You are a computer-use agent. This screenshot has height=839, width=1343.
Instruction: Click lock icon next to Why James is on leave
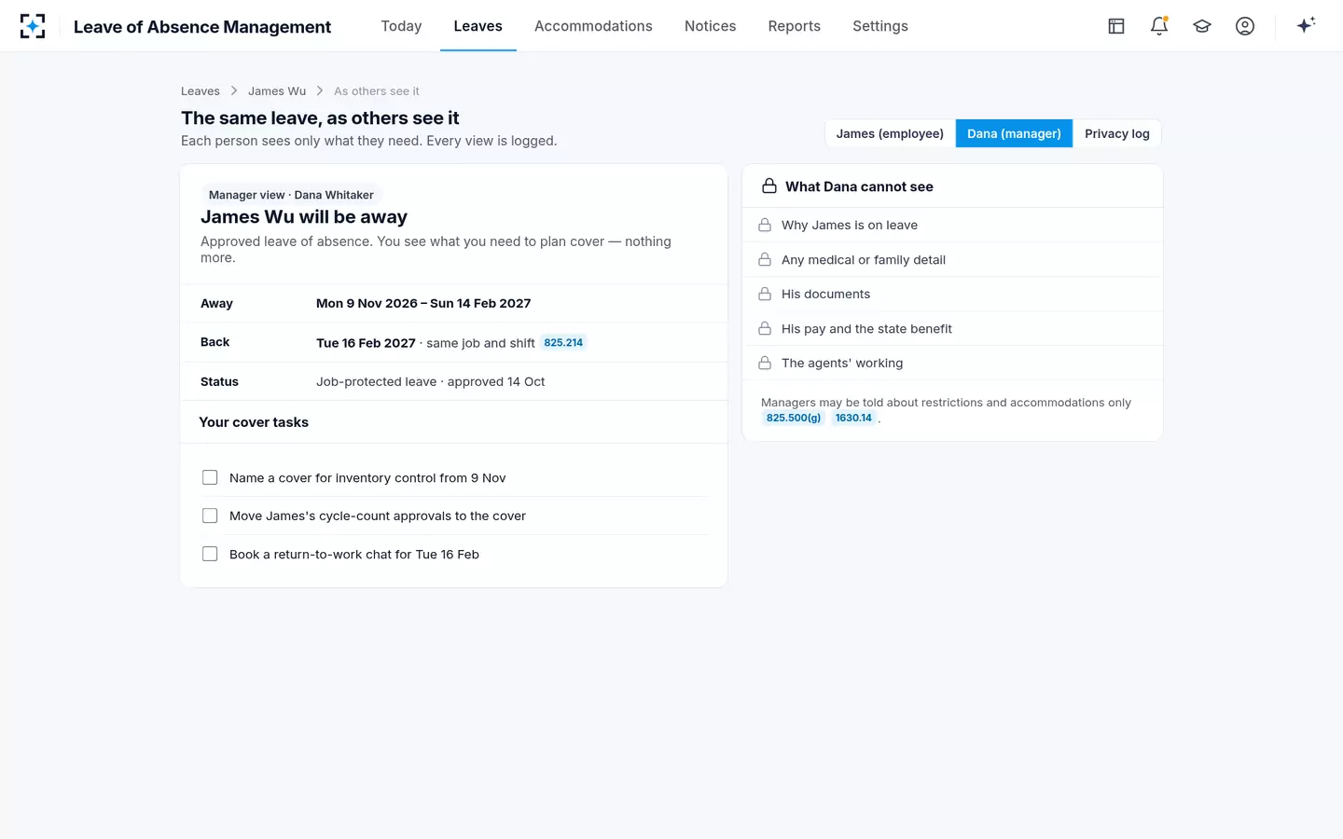[x=765, y=225]
